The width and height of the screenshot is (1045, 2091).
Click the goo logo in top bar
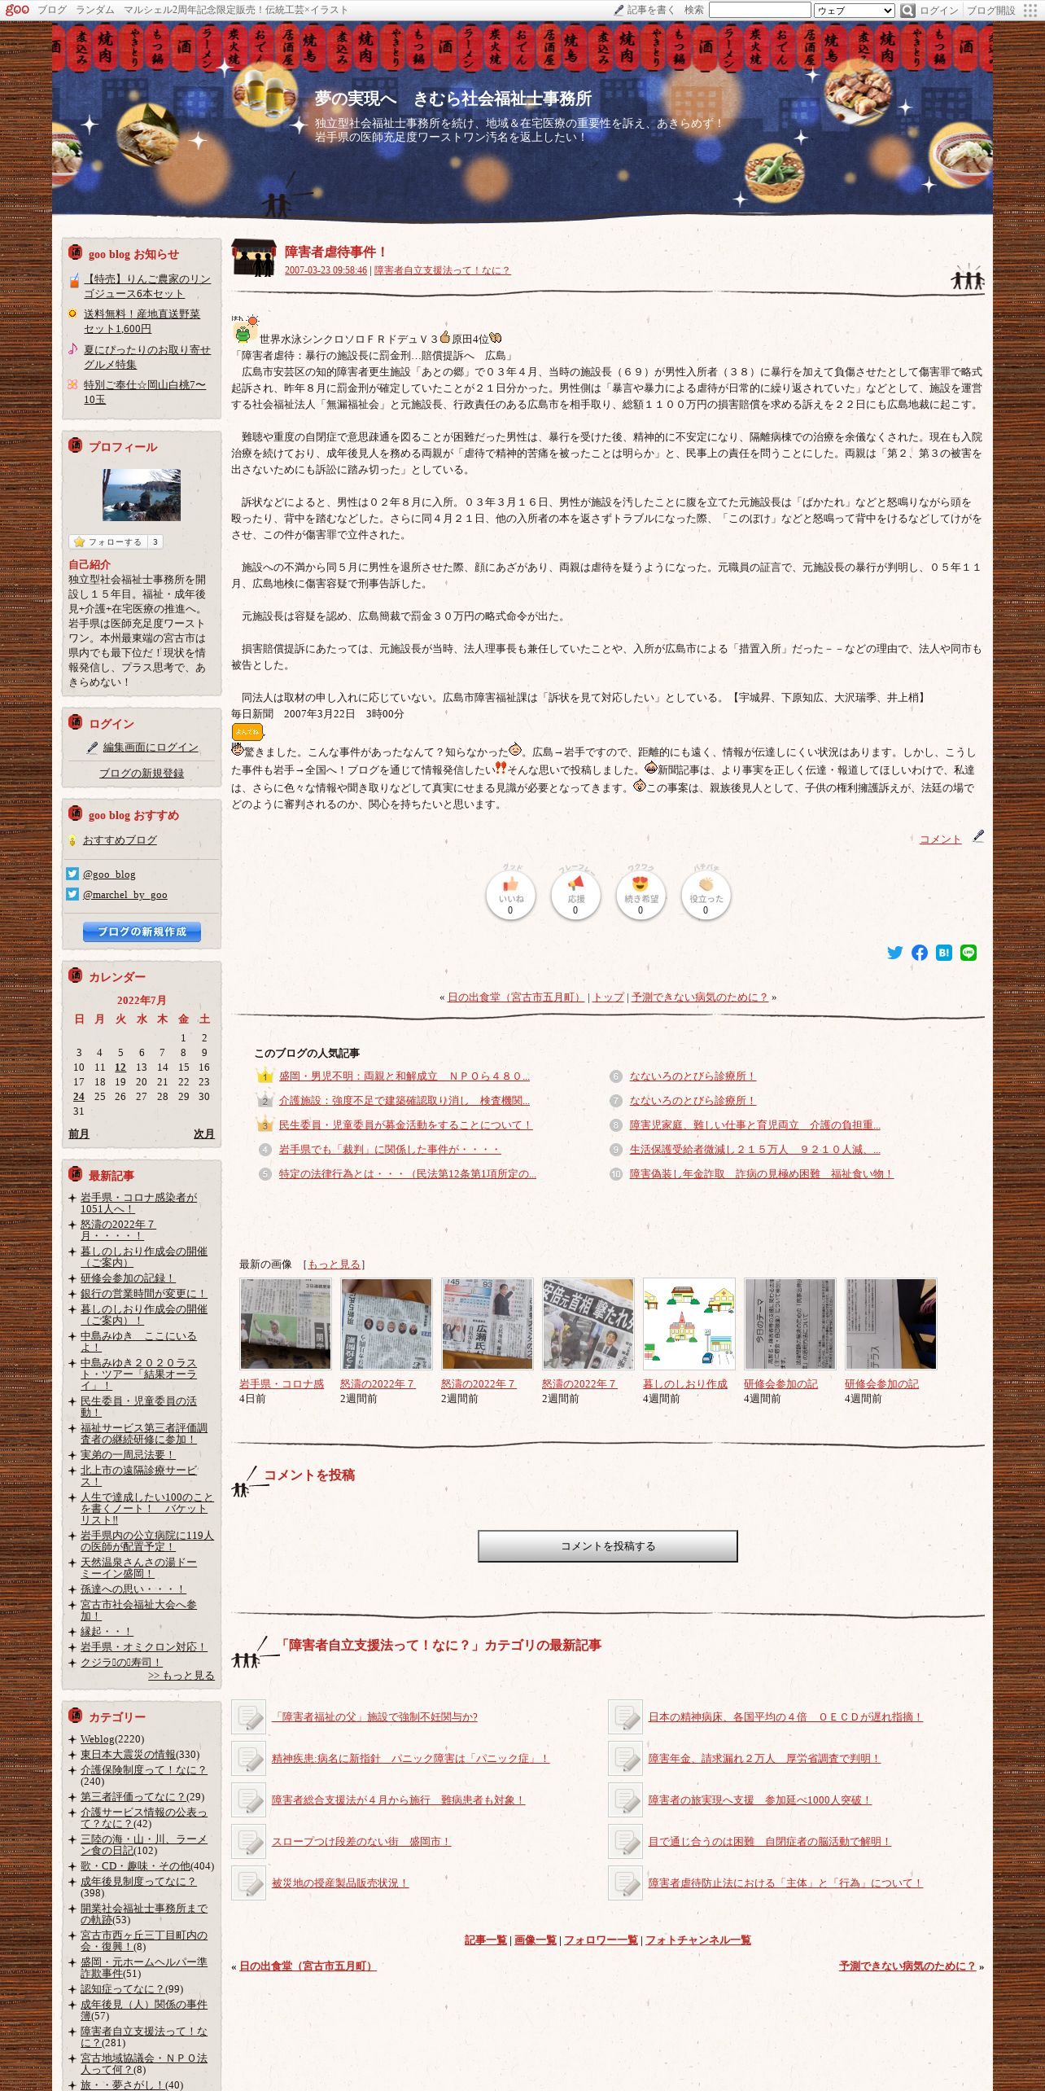tap(17, 10)
